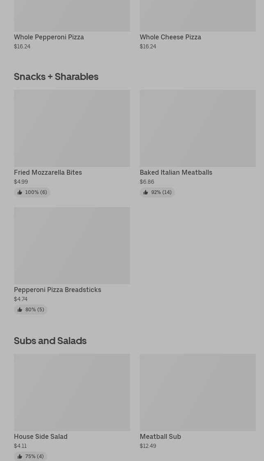Click thumbs-up icon under Fried Mozzarella Bites
This screenshot has width=264, height=461.
20,192
